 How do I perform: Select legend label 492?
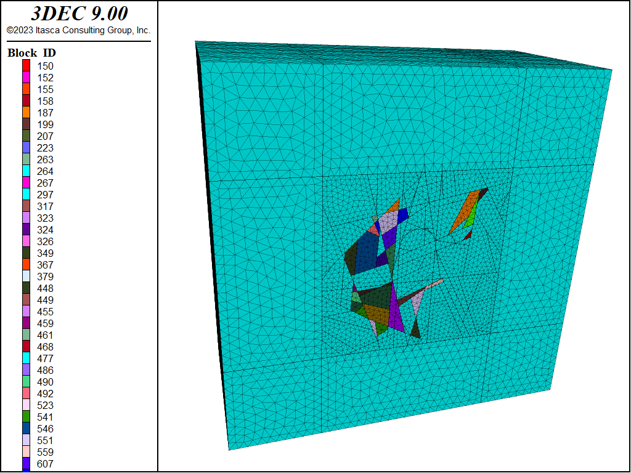click(x=45, y=394)
